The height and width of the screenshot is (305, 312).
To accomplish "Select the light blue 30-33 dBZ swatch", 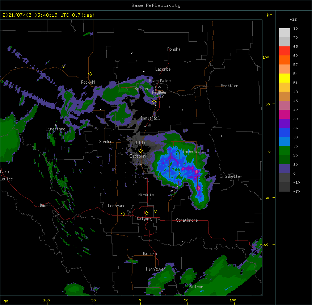I will click(284, 141).
